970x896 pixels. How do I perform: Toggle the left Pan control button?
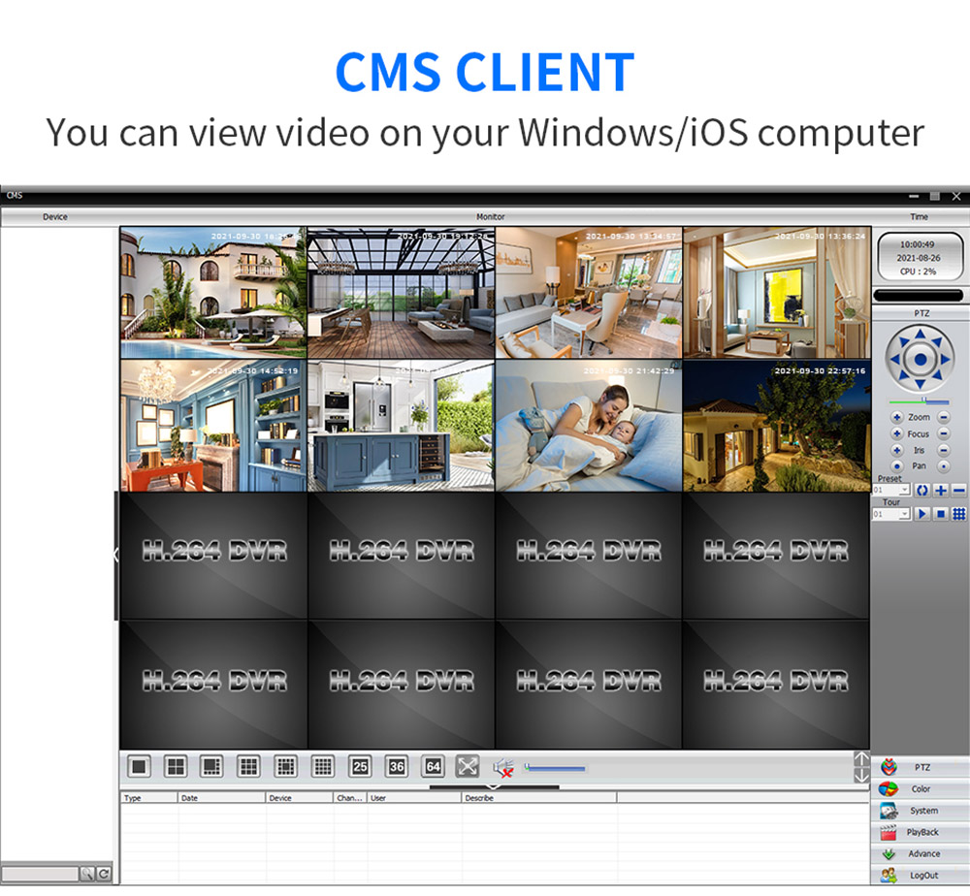(x=896, y=466)
